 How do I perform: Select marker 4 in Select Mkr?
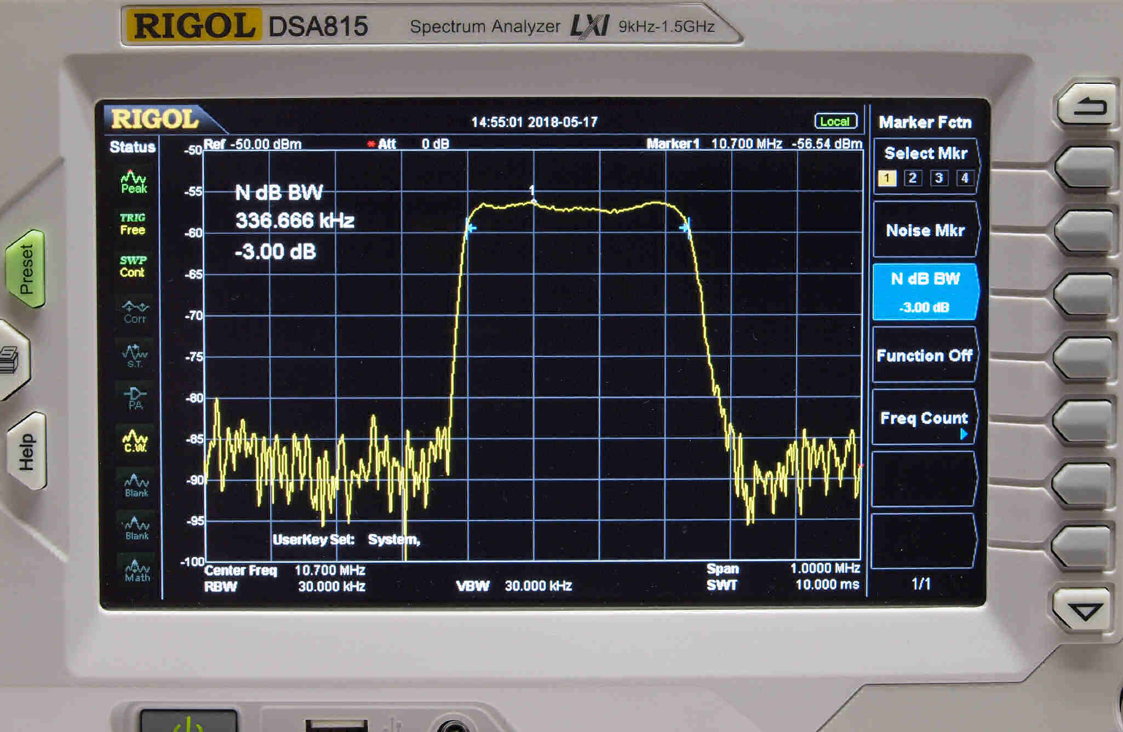[x=965, y=178]
